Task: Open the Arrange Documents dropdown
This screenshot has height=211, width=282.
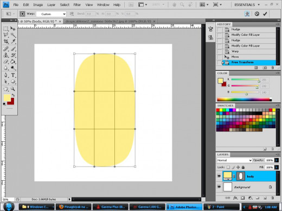Action: point(204,5)
